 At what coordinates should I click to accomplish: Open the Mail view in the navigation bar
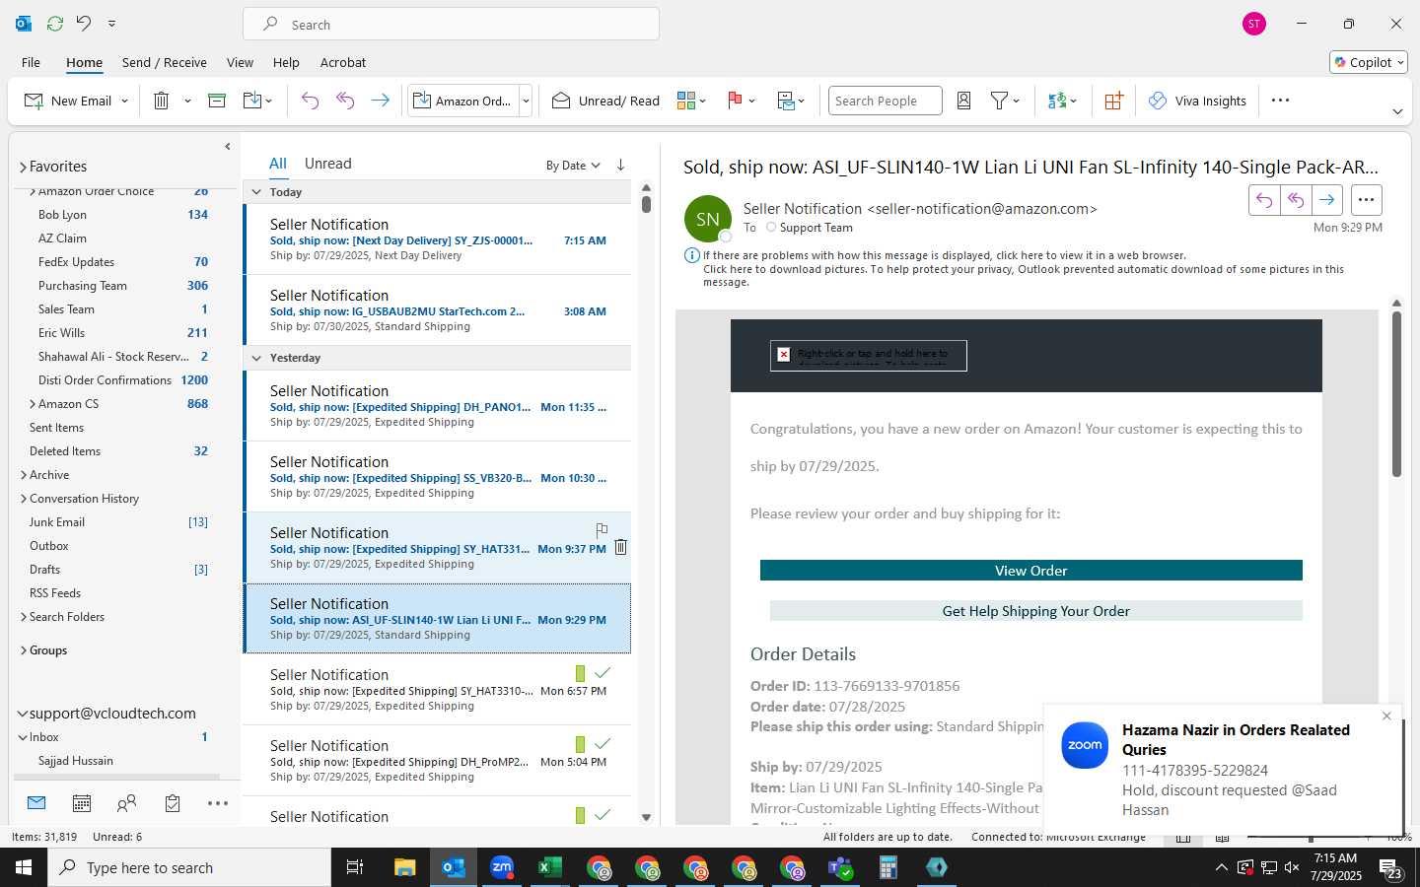point(36,803)
